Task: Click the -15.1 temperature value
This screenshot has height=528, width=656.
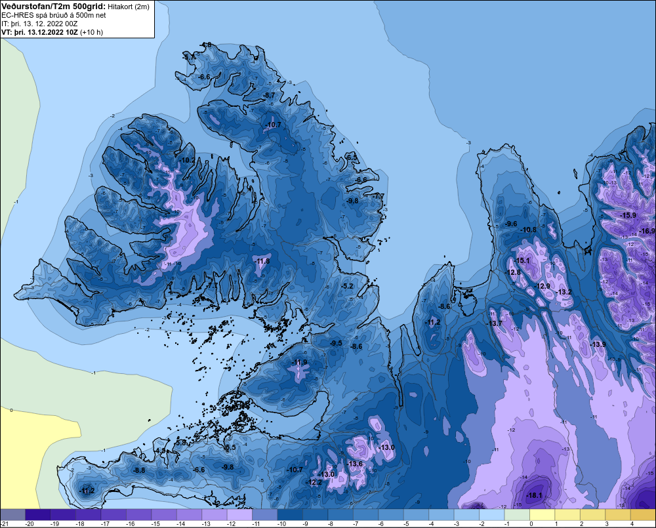Action: click(522, 260)
